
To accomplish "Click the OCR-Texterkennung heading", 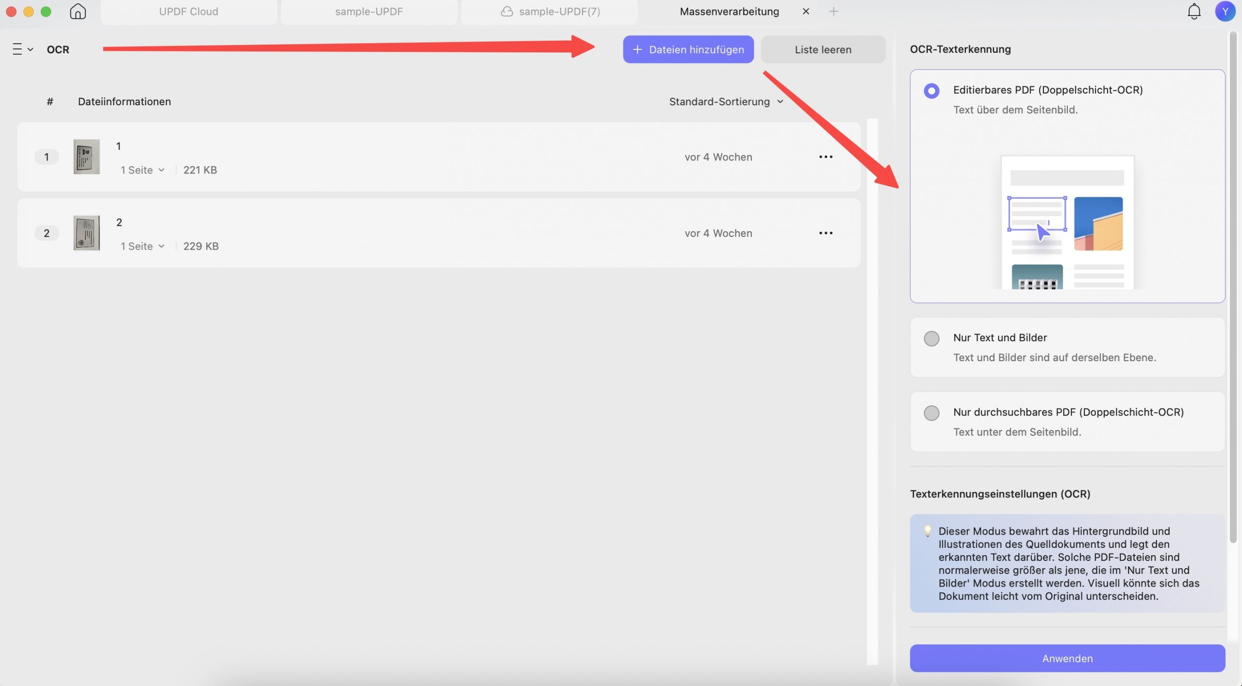I will pos(960,49).
